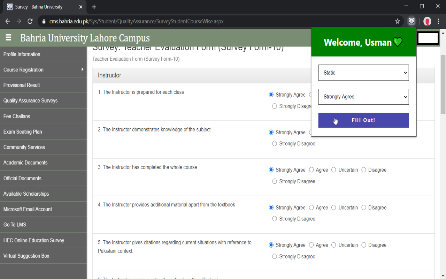446x279 pixels.
Task: Open the hamburger menu icon
Action: [x=9, y=38]
